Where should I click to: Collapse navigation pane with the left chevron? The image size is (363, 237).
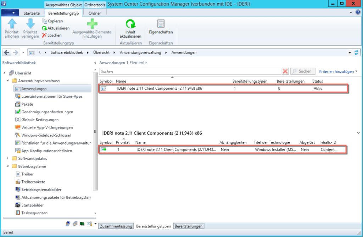tap(95, 63)
